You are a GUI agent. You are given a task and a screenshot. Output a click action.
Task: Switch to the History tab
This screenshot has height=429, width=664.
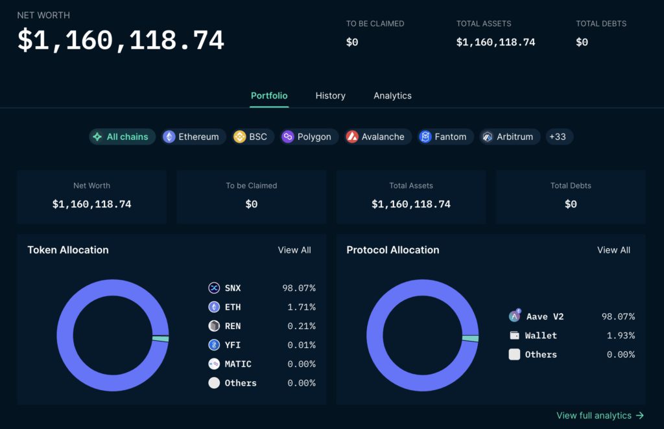pyautogui.click(x=330, y=95)
